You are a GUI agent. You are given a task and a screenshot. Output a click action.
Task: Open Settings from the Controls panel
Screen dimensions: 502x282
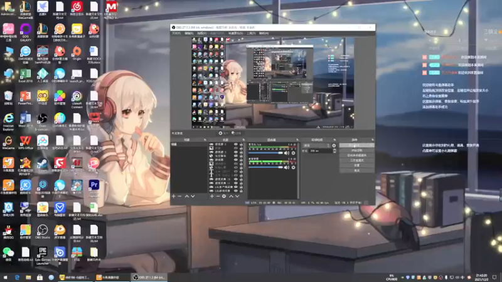[356, 165]
